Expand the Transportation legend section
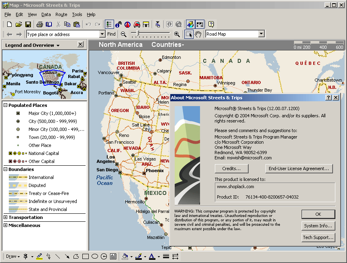Image resolution: width=347 pixels, height=263 pixels. tap(6, 217)
